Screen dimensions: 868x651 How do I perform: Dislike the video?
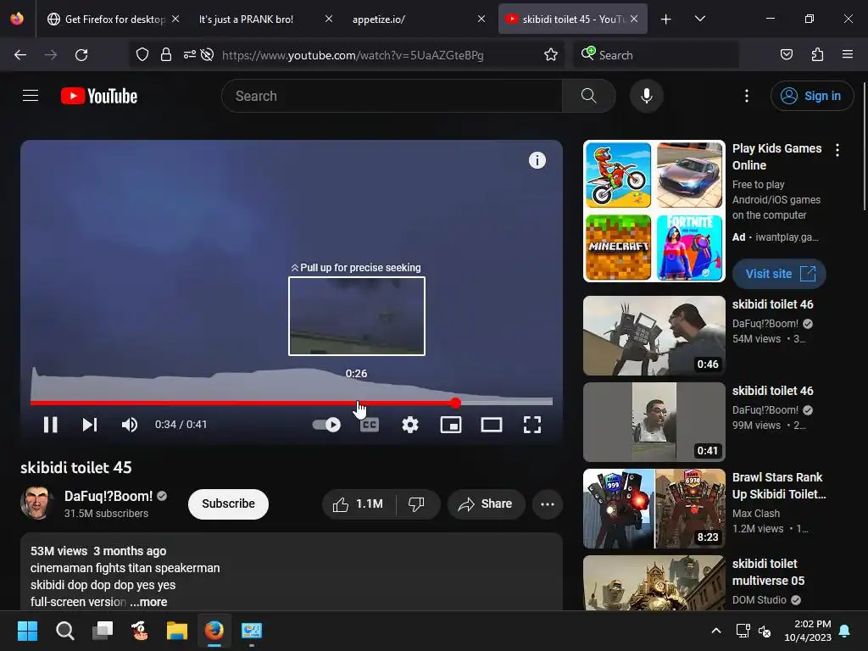point(417,504)
